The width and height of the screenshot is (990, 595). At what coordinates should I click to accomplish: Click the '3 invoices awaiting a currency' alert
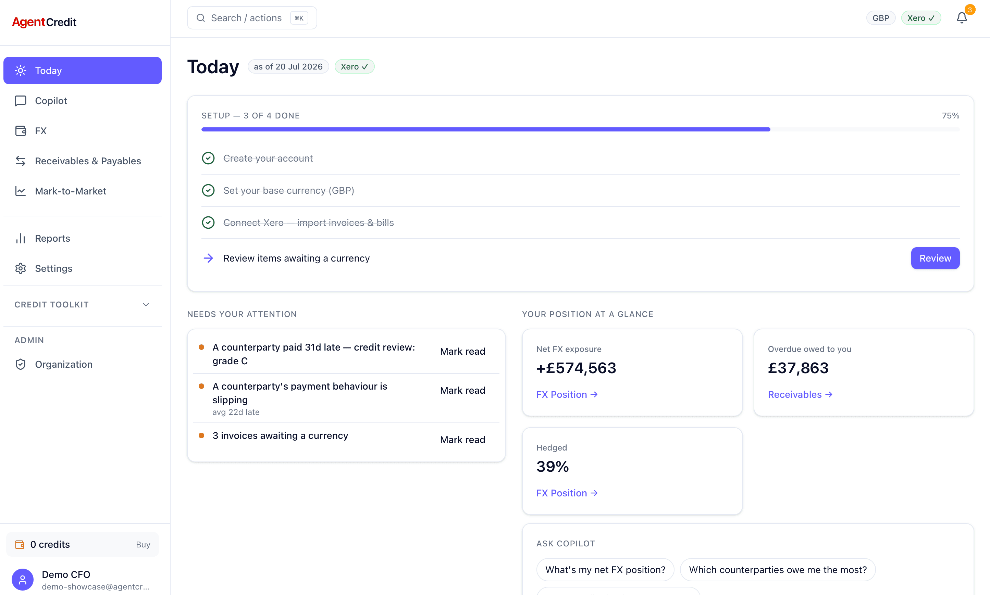pyautogui.click(x=280, y=435)
